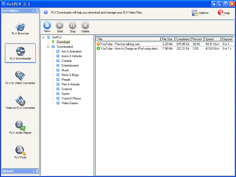Open the Video Games category
Viewport: 236px width, 177px height.
[70, 103]
